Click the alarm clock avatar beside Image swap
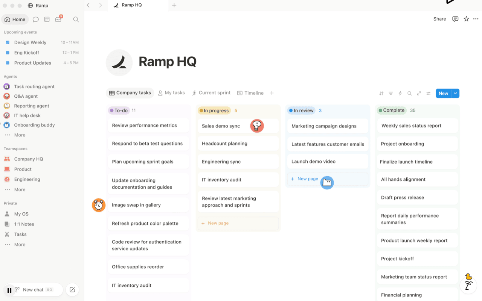482x301 pixels. (99, 205)
